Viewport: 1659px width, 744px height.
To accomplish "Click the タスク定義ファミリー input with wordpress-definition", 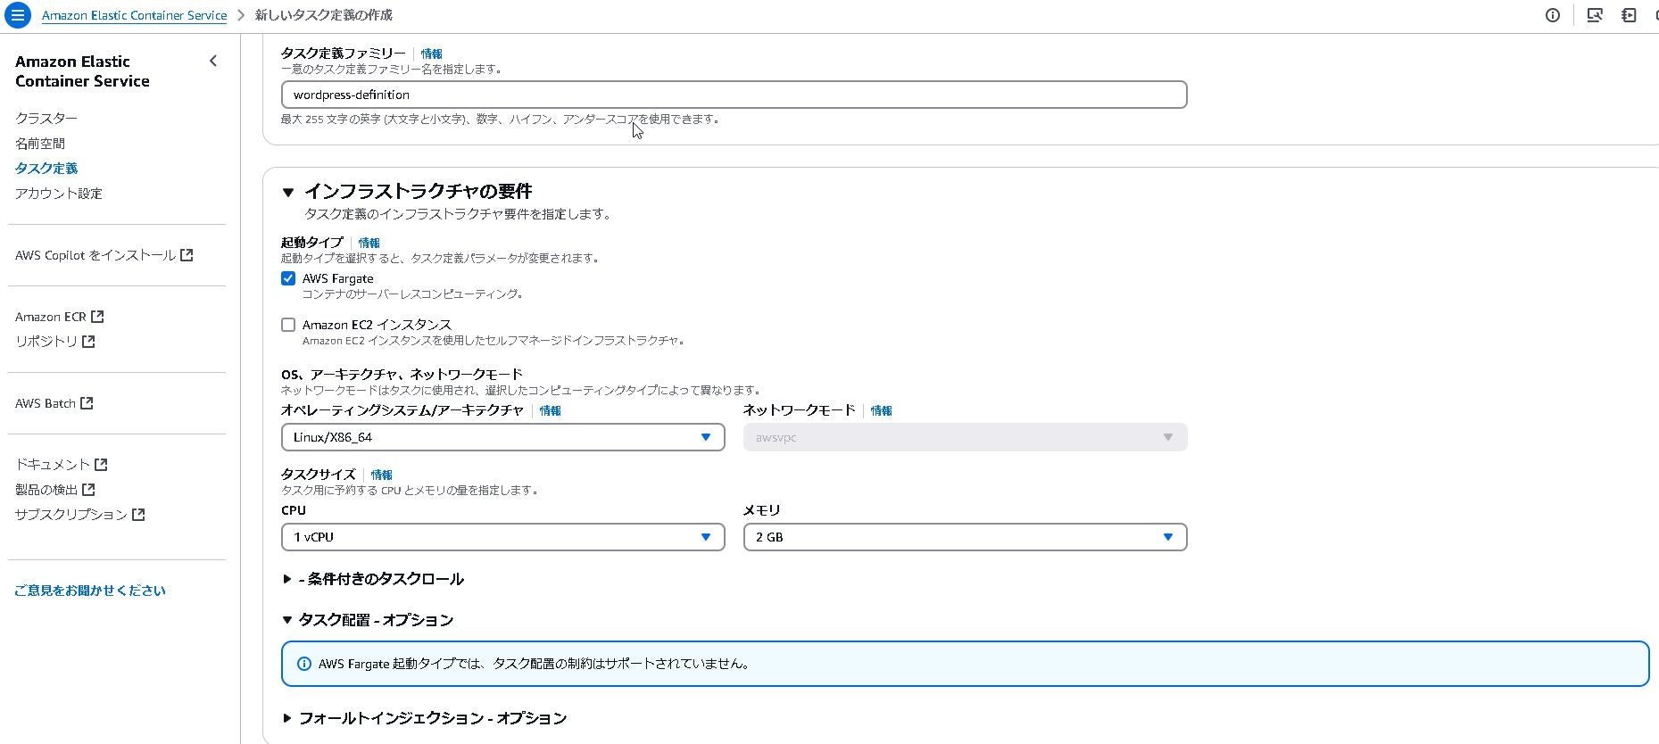I will click(x=734, y=95).
